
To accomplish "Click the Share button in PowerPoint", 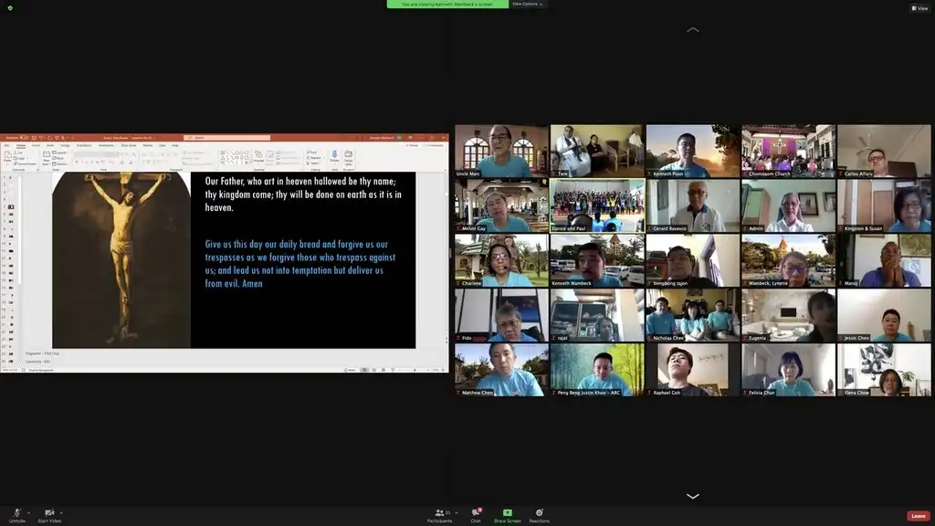I will pos(412,145).
